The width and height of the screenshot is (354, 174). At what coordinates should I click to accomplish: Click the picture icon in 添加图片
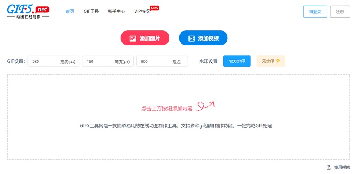click(x=132, y=38)
